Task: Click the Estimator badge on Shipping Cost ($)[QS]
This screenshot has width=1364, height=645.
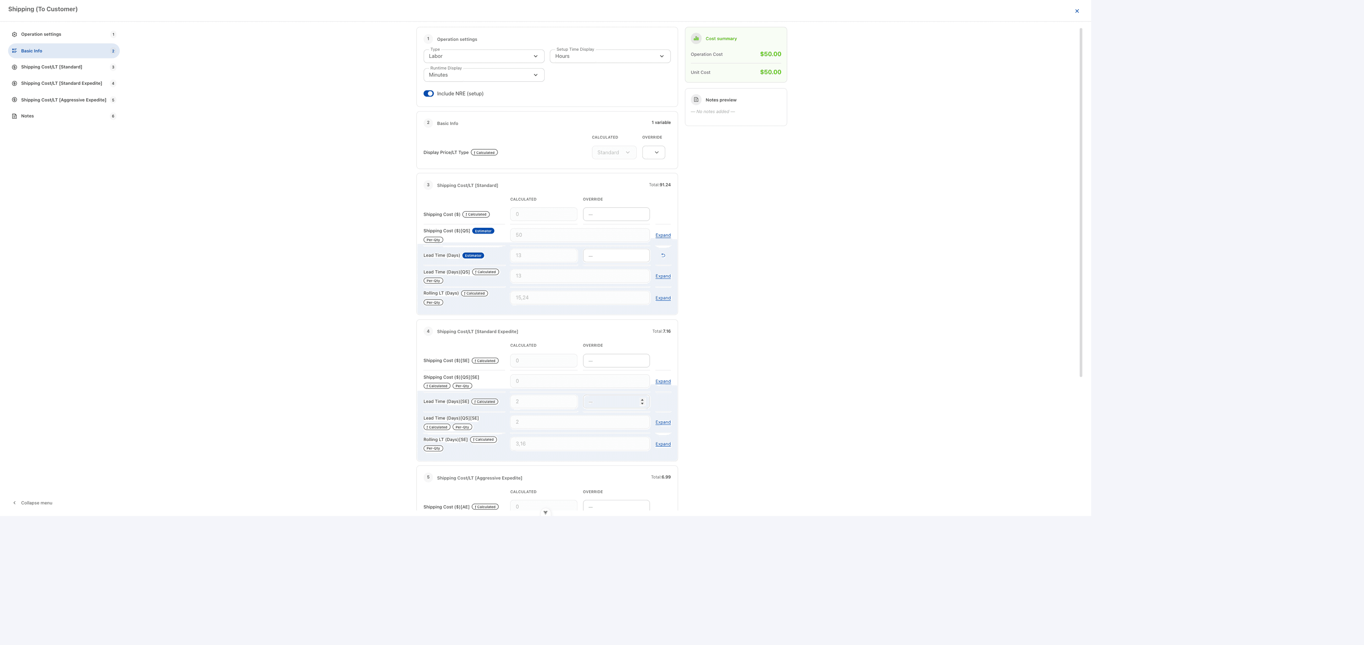Action: click(483, 231)
